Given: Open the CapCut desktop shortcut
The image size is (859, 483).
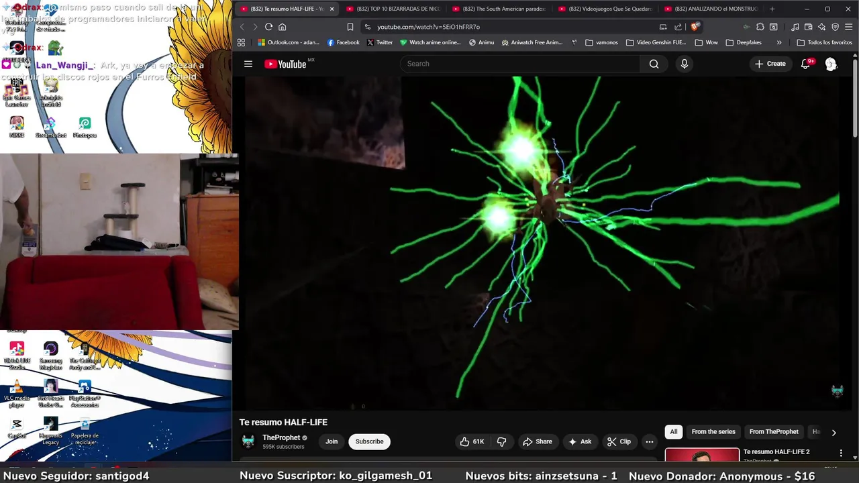Looking at the screenshot, I should coord(17,428).
